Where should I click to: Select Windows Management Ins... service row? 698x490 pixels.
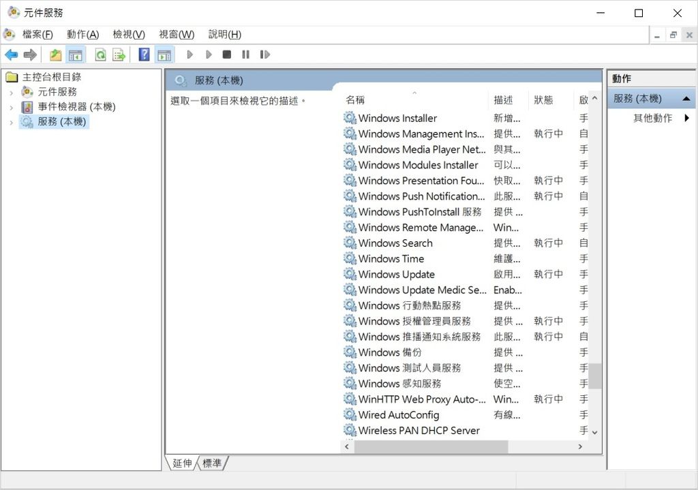point(466,134)
